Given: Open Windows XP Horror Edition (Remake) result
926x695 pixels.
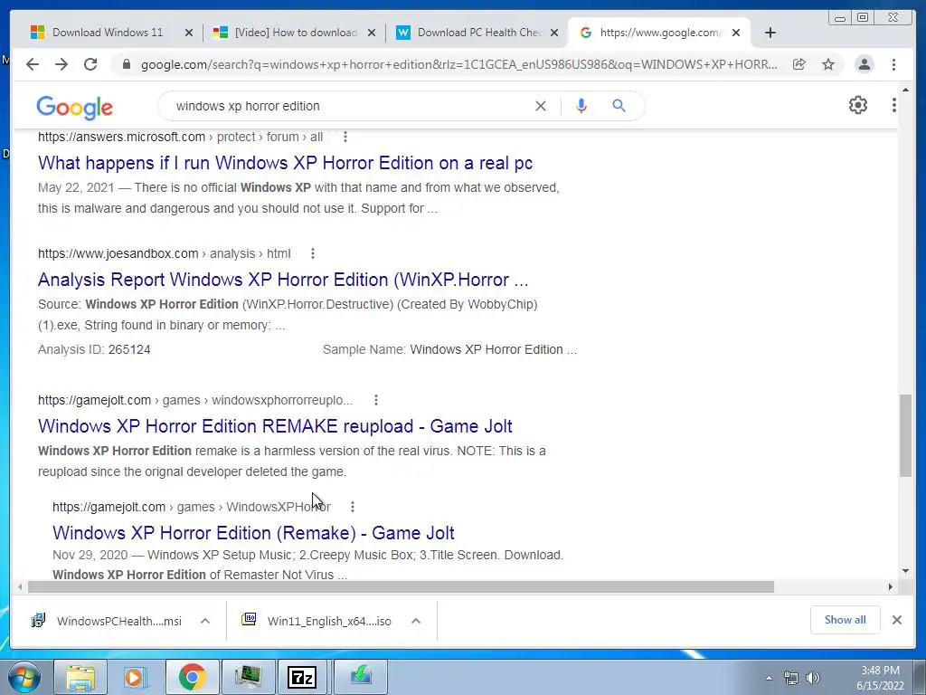Looking at the screenshot, I should point(253,533).
